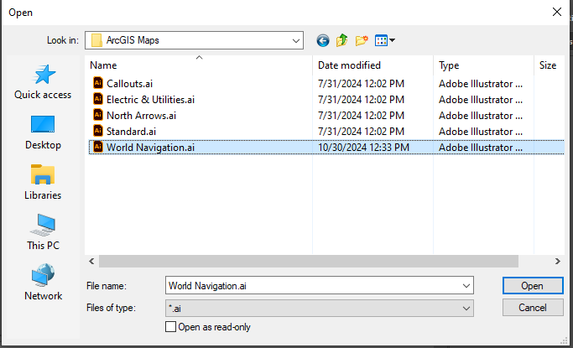Click the Illustrator icon beside North Arrows.ai

pos(98,115)
